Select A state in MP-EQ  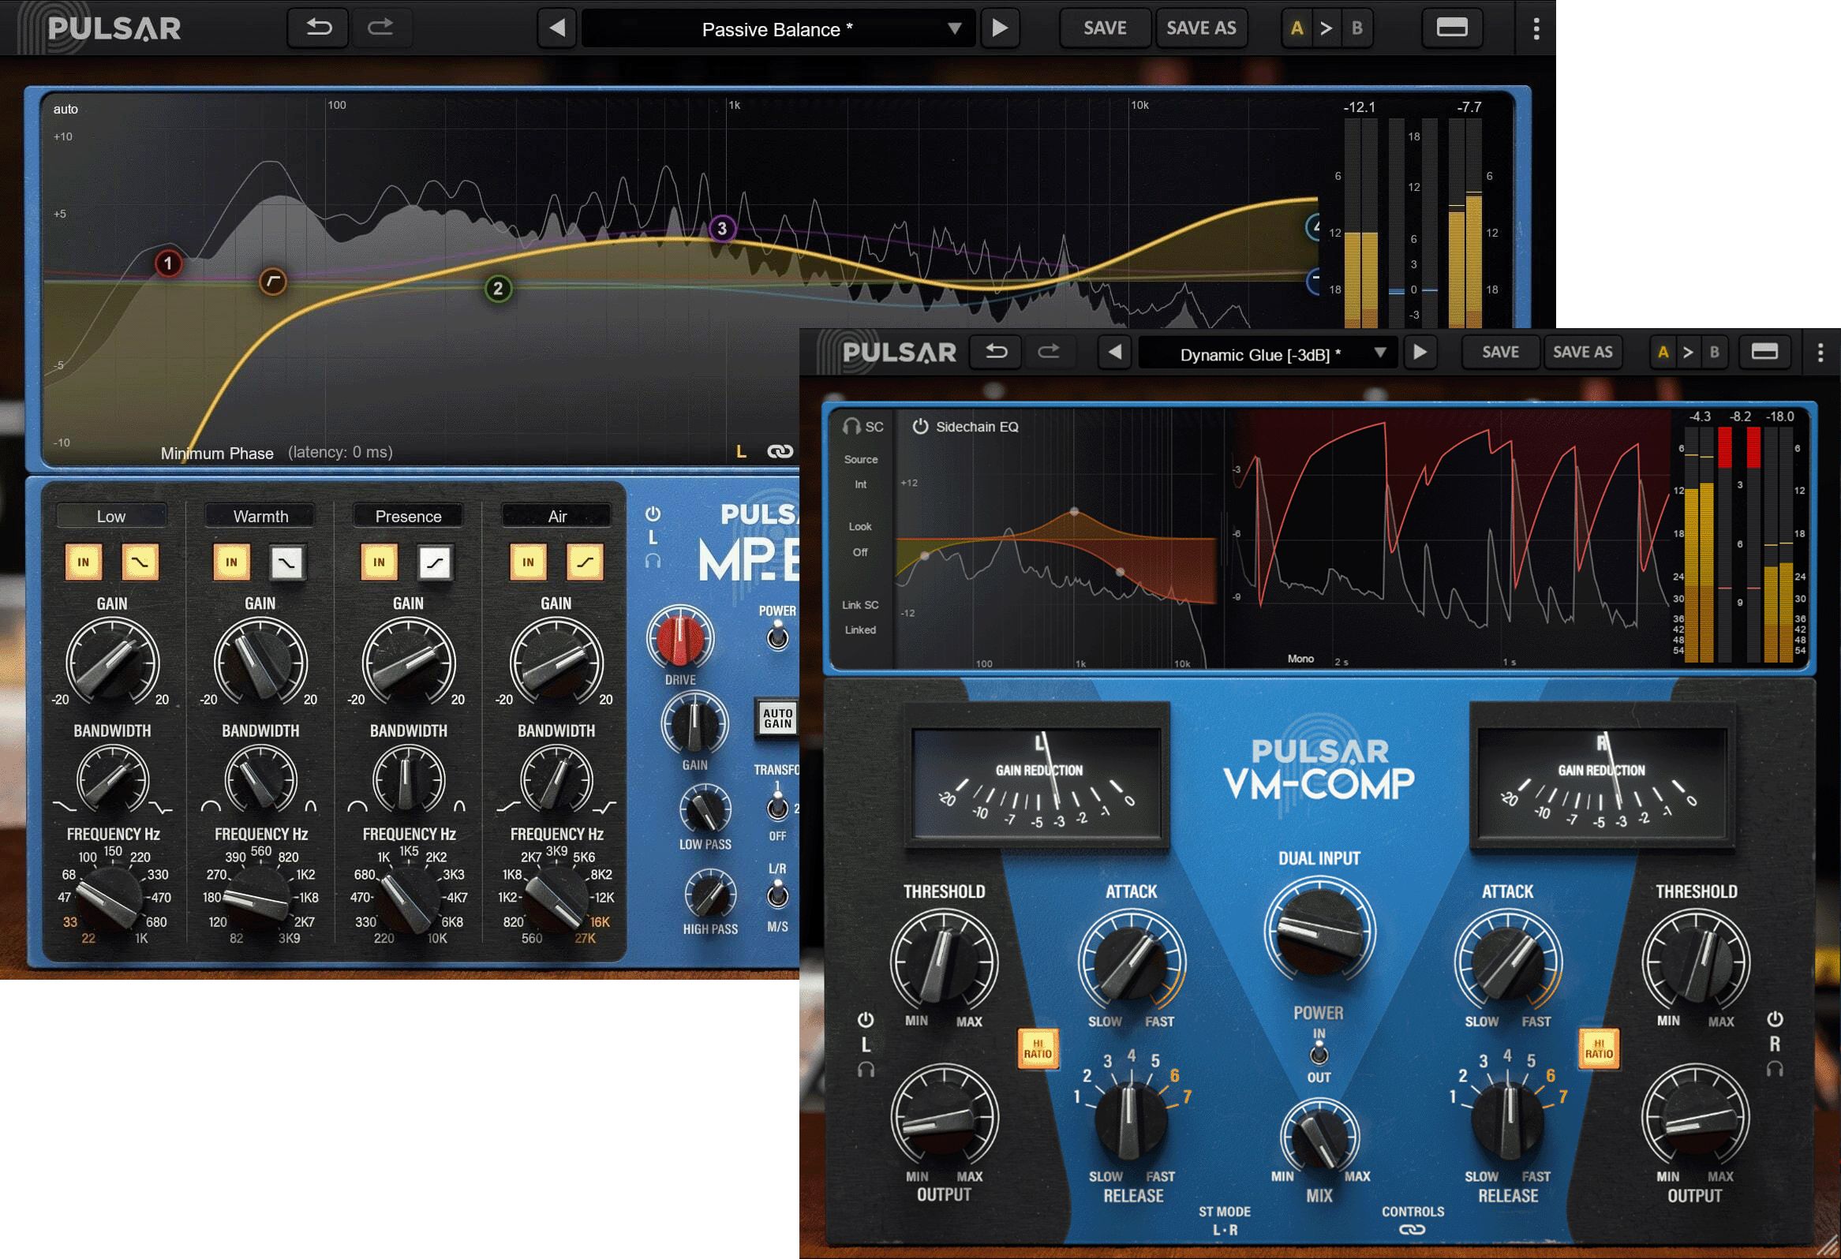click(x=1297, y=28)
